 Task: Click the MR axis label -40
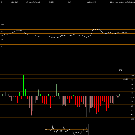pos(132,106)
